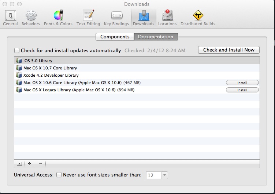Click the font size field showing 12
The height and width of the screenshot is (194, 275).
(154, 175)
